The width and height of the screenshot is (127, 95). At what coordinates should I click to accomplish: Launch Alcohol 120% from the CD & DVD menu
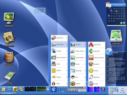[97, 45]
